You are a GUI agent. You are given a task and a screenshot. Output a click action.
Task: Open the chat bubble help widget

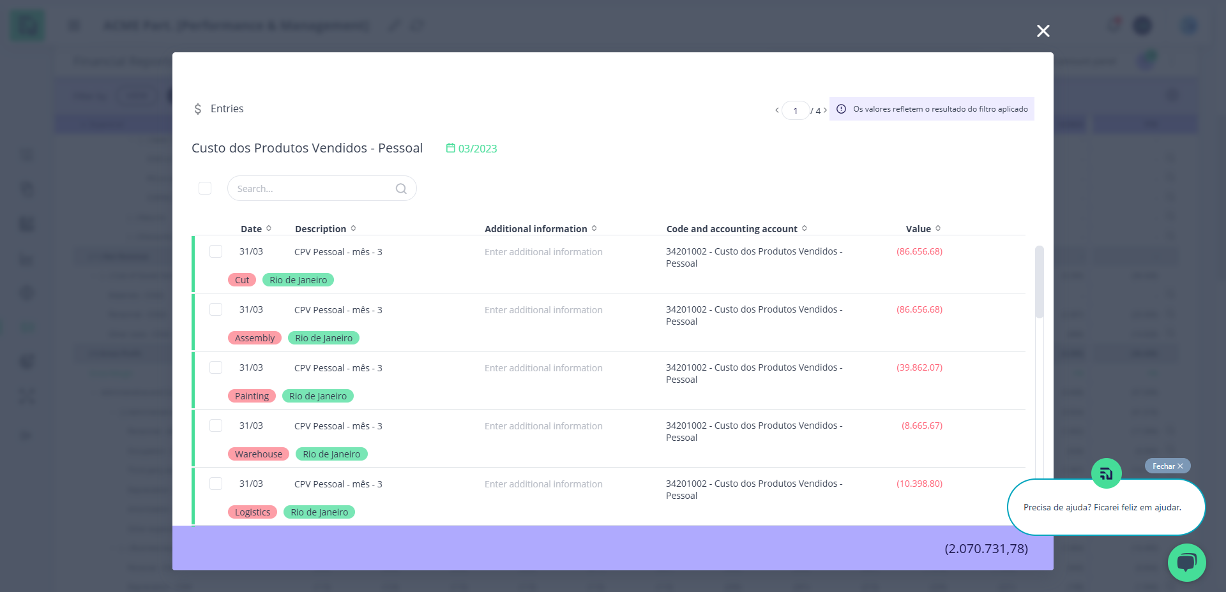[1186, 562]
